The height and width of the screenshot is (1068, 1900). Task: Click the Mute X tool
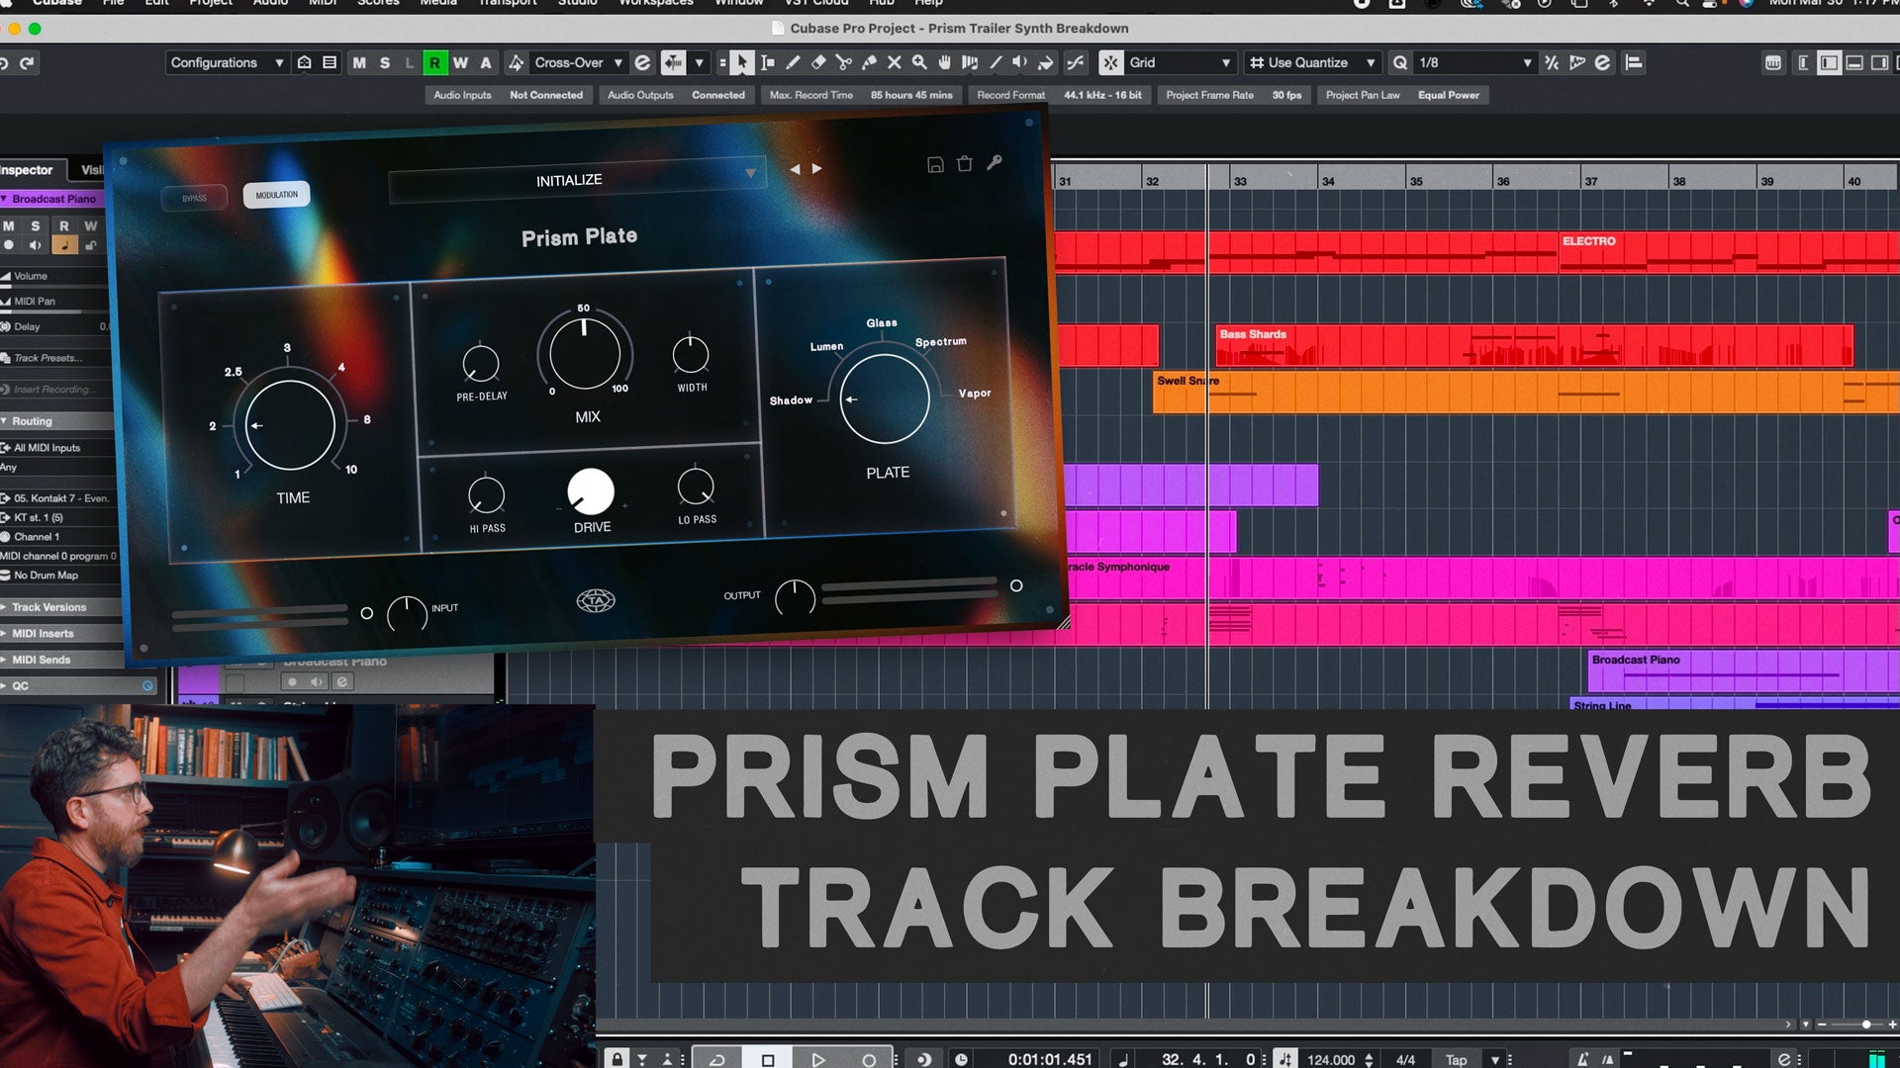(894, 62)
